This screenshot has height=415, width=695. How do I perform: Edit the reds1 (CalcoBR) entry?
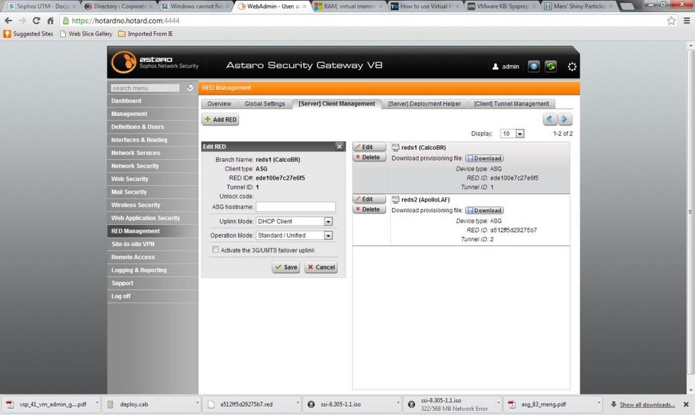click(370, 147)
